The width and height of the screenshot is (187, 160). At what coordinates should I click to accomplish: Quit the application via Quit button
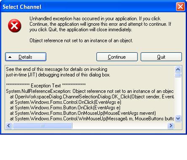tap(161, 57)
